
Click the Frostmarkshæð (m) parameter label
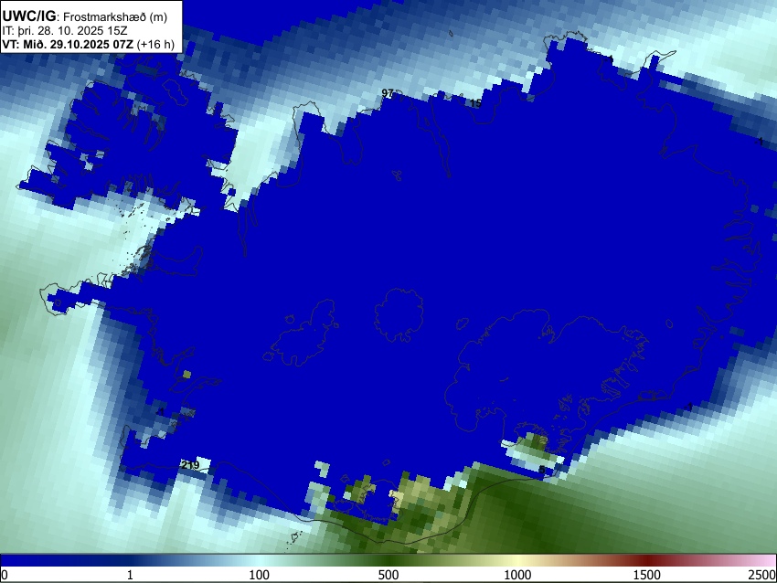coord(115,16)
